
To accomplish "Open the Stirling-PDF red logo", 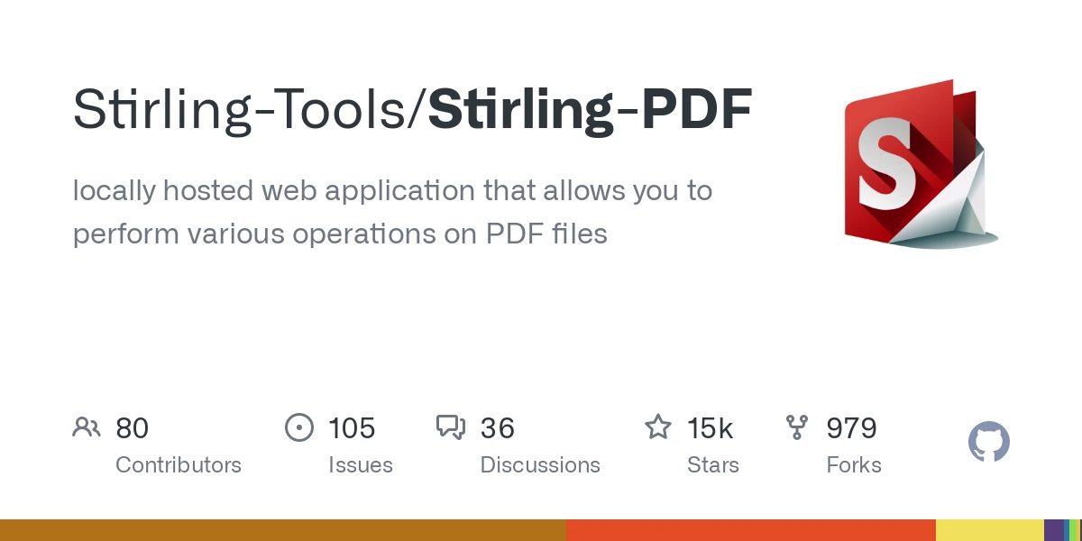I will pyautogui.click(x=920, y=164).
